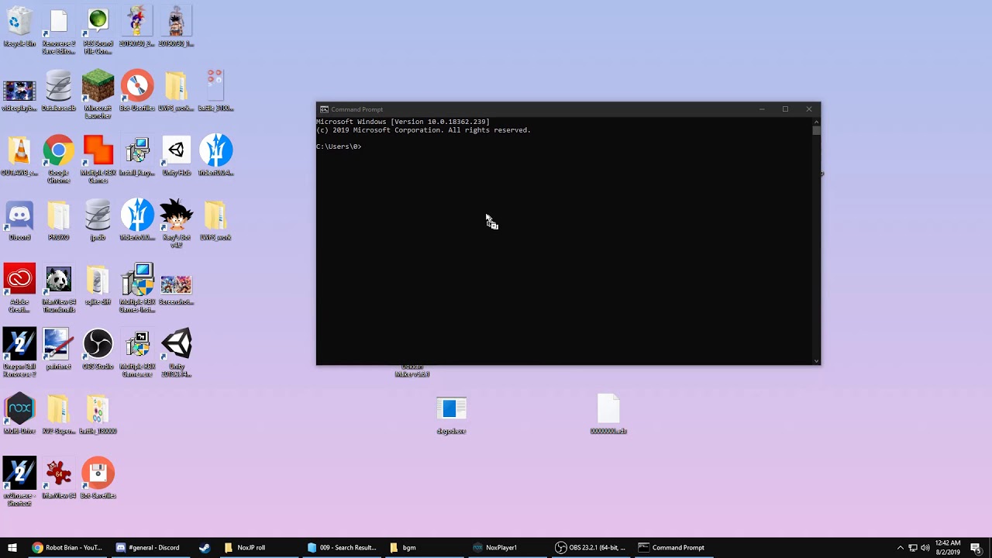Image resolution: width=992 pixels, height=558 pixels.
Task: Select the 00000000.adx file icon
Action: (x=608, y=414)
